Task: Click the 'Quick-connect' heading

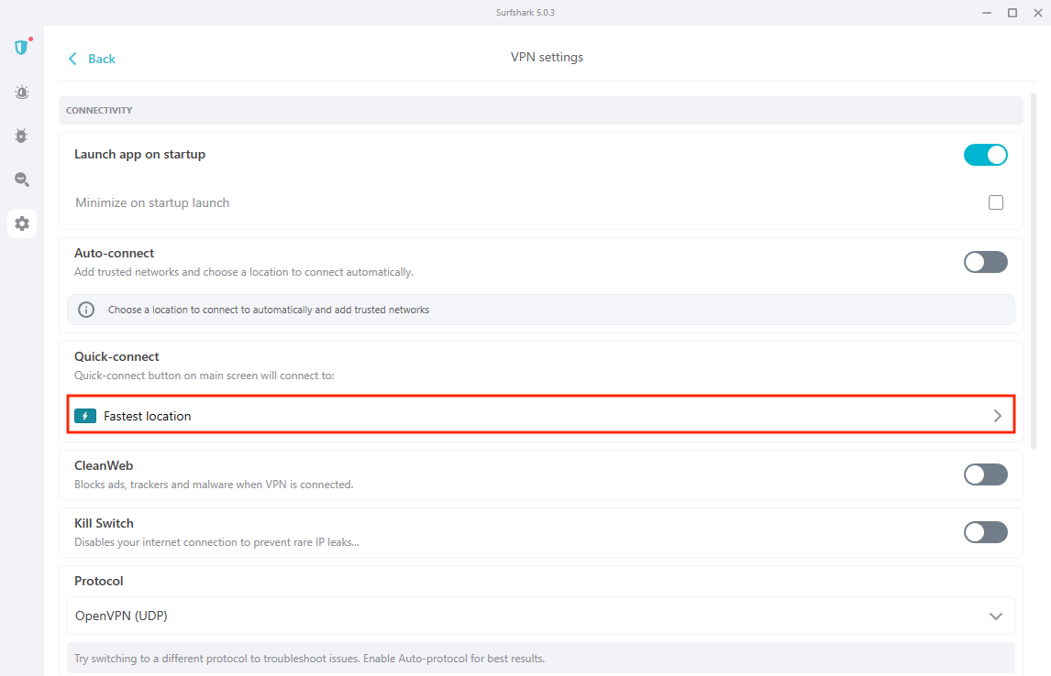Action: pos(116,356)
